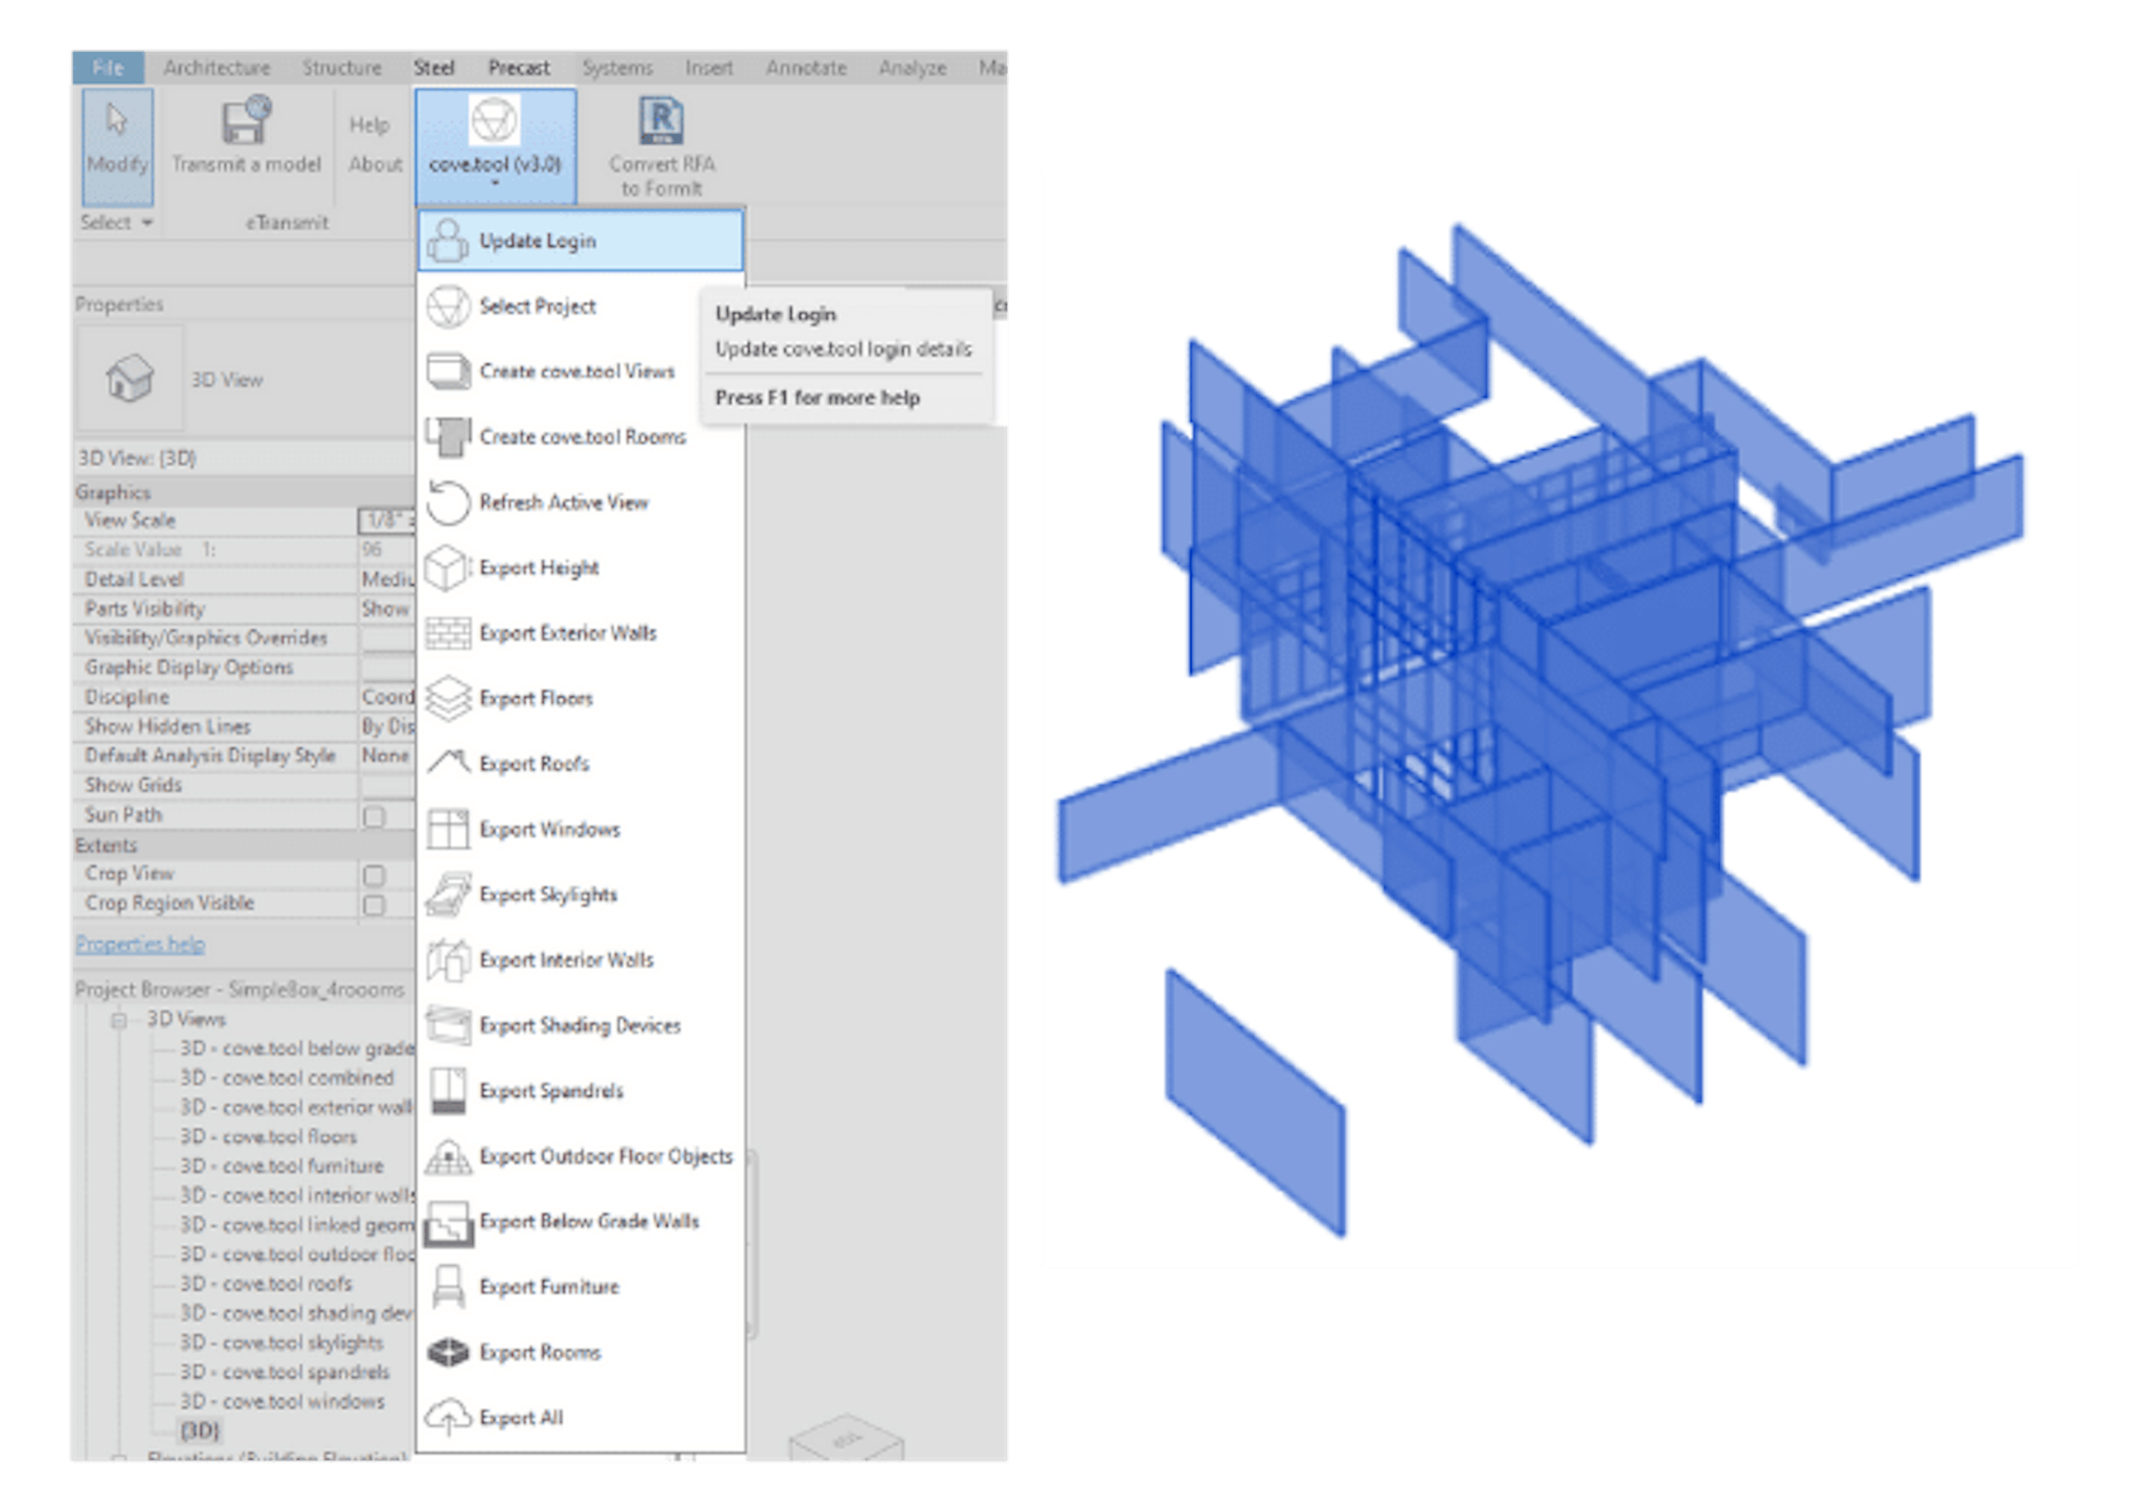
Task: Switch to the Architecture ribbon tab
Action: coord(217,67)
